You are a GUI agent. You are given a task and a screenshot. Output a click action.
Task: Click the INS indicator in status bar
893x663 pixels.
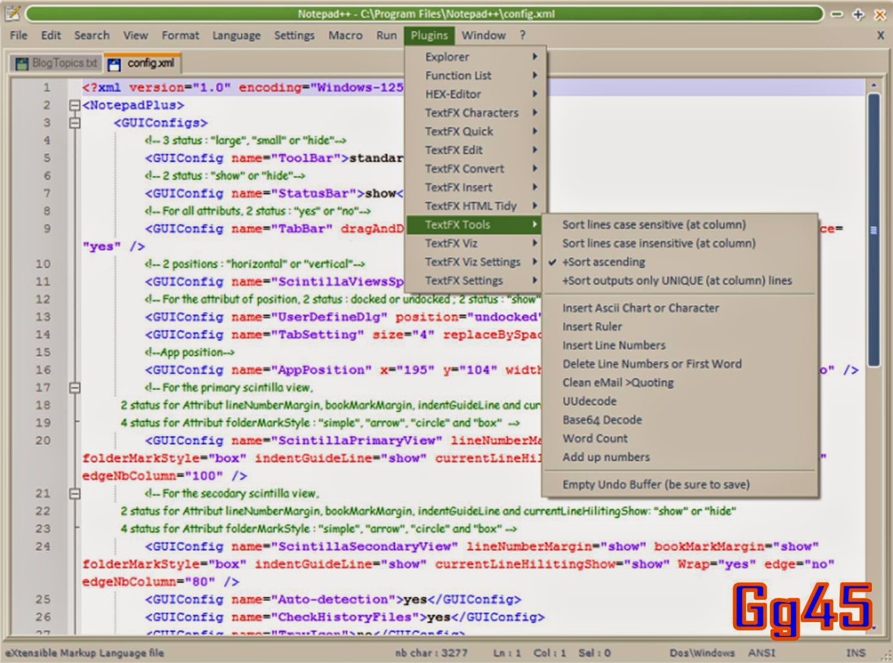856,653
